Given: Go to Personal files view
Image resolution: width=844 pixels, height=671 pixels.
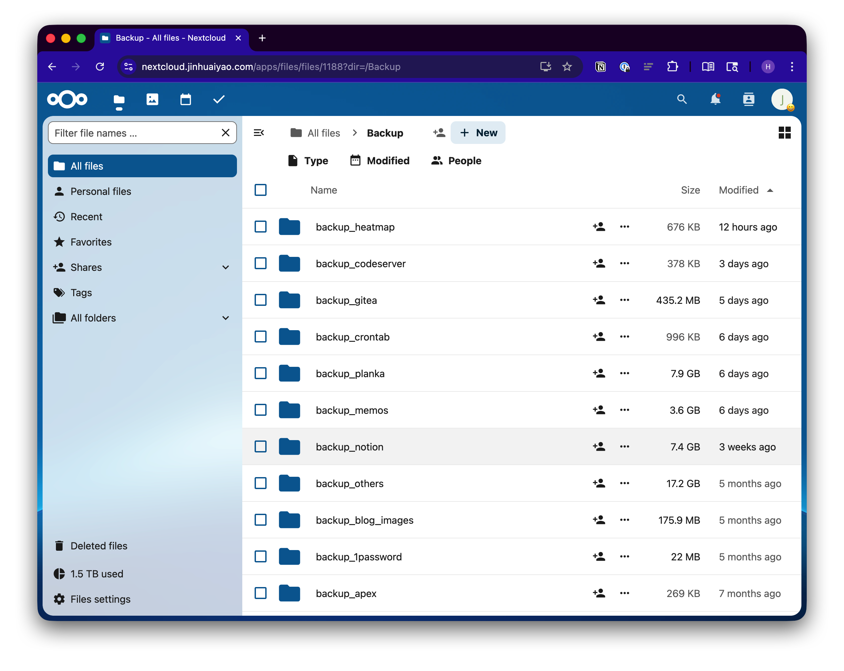Looking at the screenshot, I should tap(101, 191).
